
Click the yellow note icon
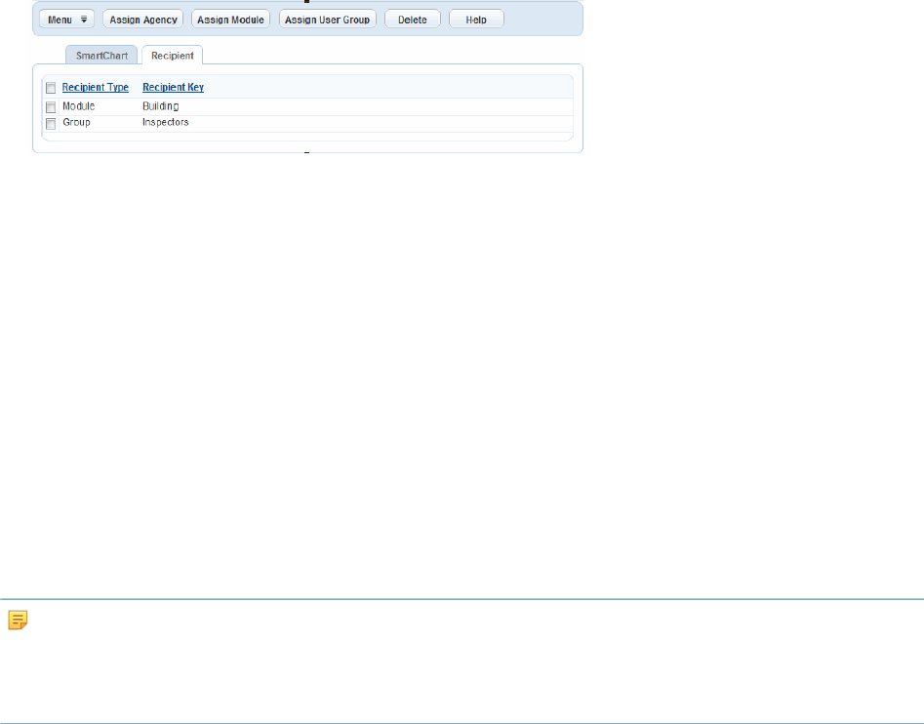pos(18,621)
